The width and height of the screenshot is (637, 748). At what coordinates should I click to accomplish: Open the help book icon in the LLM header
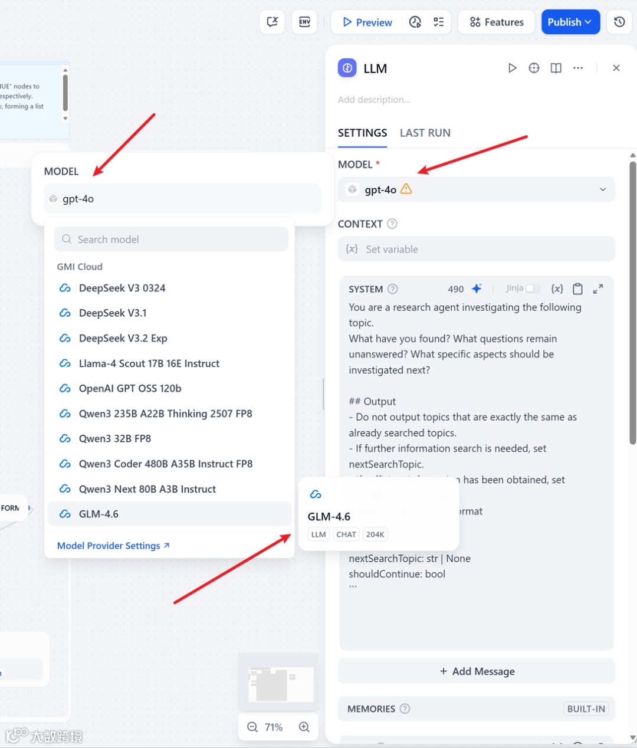point(556,68)
